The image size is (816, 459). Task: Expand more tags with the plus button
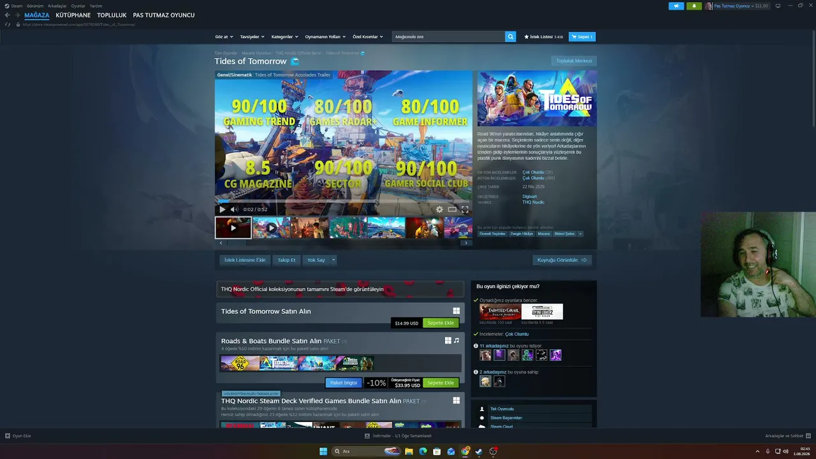pyautogui.click(x=580, y=234)
